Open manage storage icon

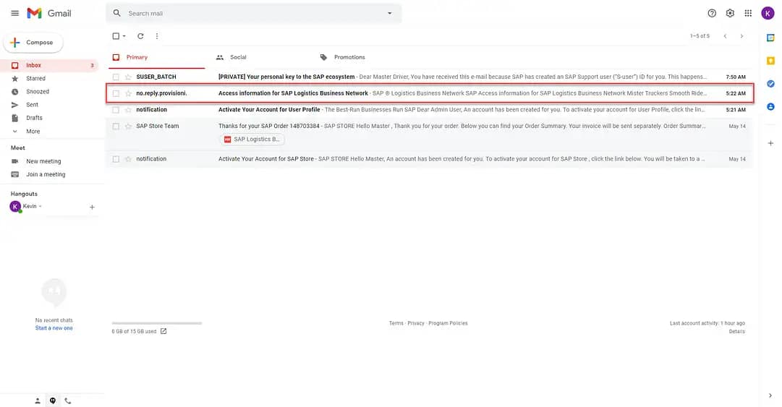pyautogui.click(x=163, y=331)
